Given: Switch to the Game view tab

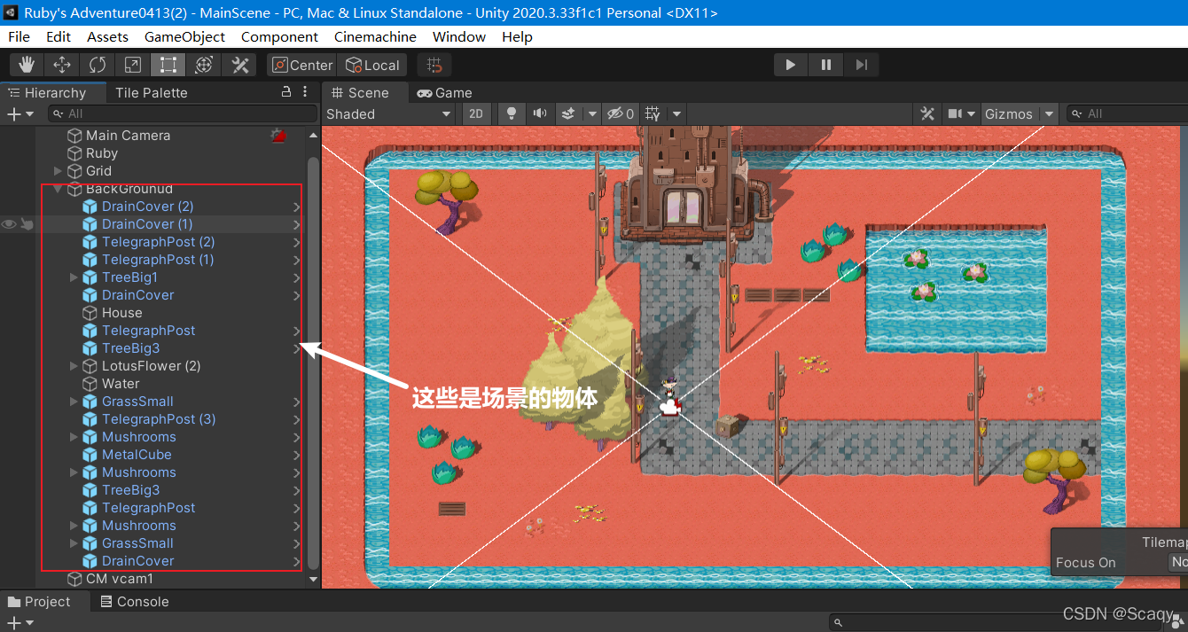Looking at the screenshot, I should point(445,92).
